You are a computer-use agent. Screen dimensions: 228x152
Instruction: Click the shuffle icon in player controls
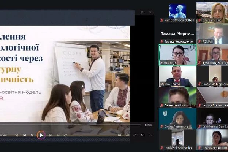pyautogui.click(x=16, y=135)
